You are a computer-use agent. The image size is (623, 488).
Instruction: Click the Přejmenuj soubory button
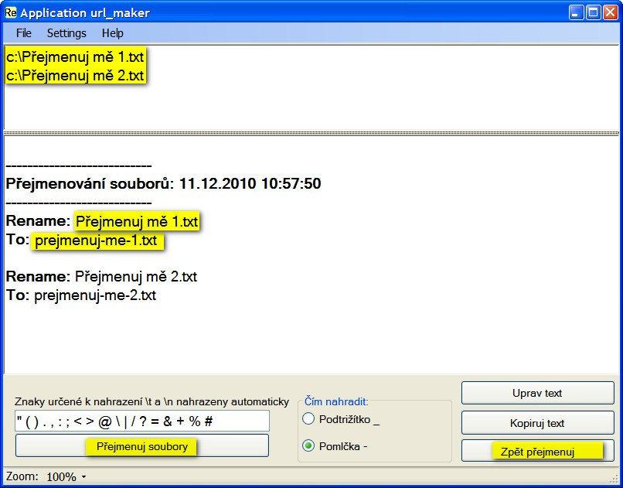click(142, 446)
